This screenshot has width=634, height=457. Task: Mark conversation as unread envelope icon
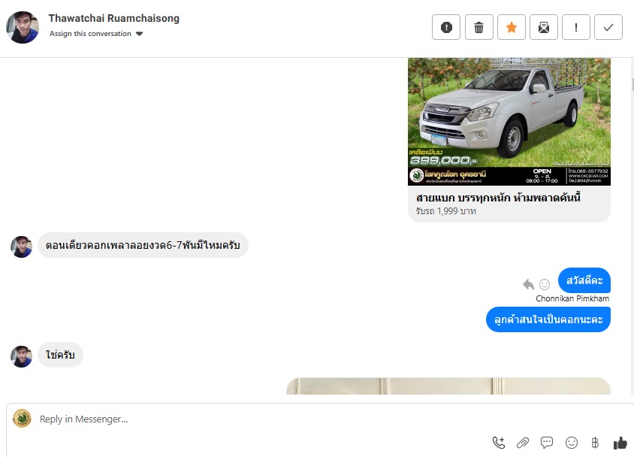point(544,27)
